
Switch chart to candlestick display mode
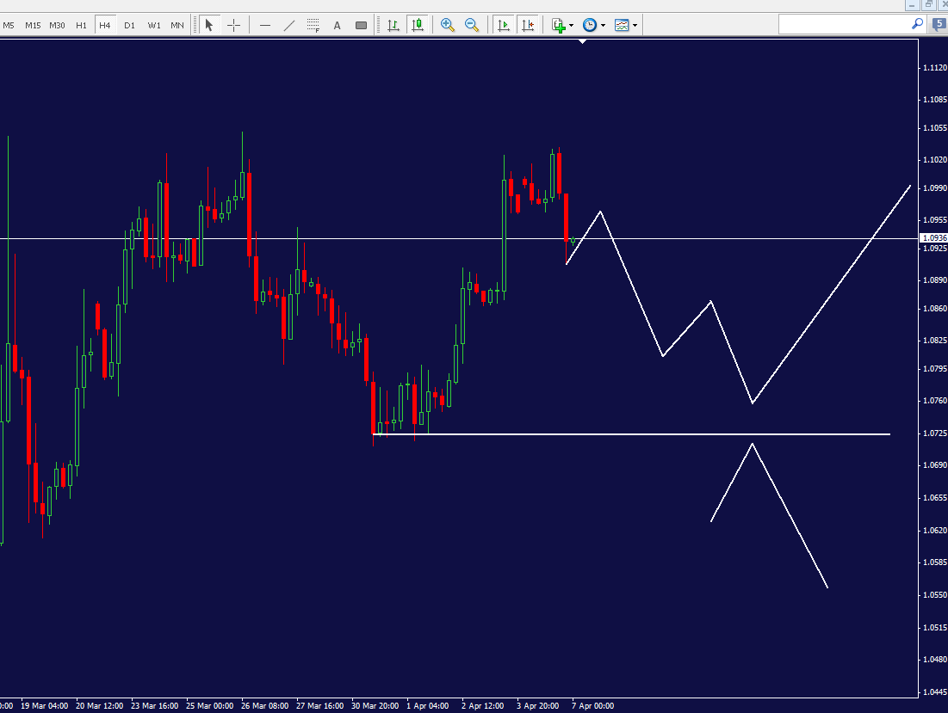coord(417,24)
